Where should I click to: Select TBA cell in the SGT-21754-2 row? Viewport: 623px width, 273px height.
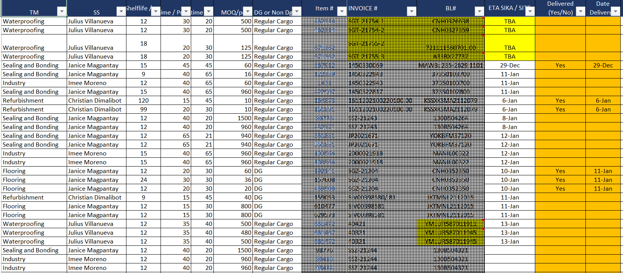coord(510,30)
